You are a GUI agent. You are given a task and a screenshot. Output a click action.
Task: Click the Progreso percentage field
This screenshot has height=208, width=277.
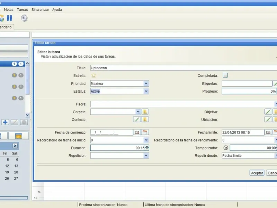click(249, 91)
